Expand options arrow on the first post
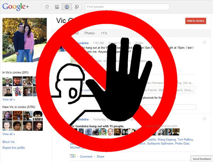The height and width of the screenshot is (162, 213). coord(204,43)
